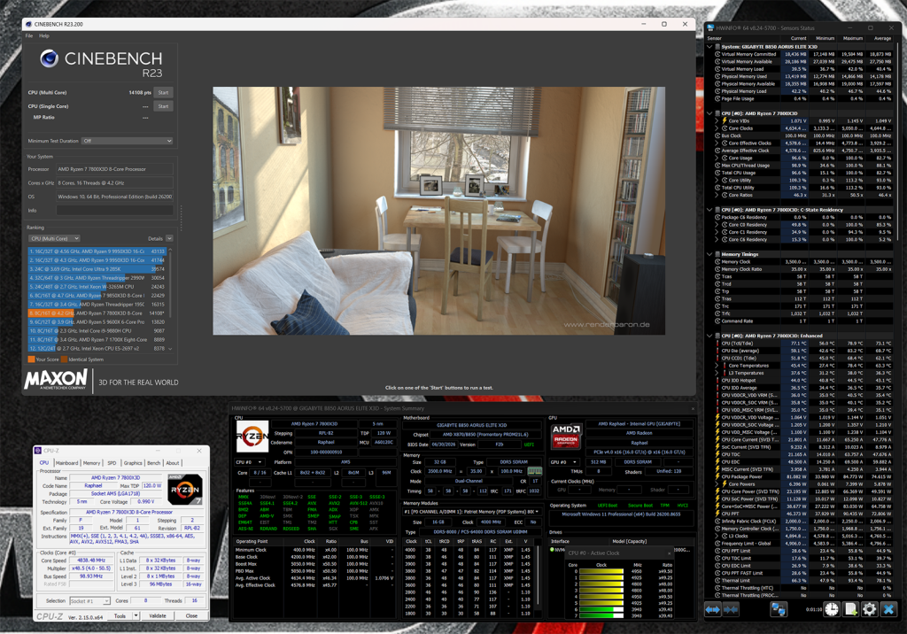Click the lightning bolt icon next to Core VIDs
This screenshot has width=907, height=634.
725,121
